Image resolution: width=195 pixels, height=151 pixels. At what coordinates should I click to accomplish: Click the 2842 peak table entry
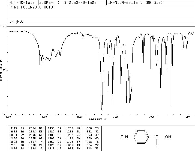point(36,132)
